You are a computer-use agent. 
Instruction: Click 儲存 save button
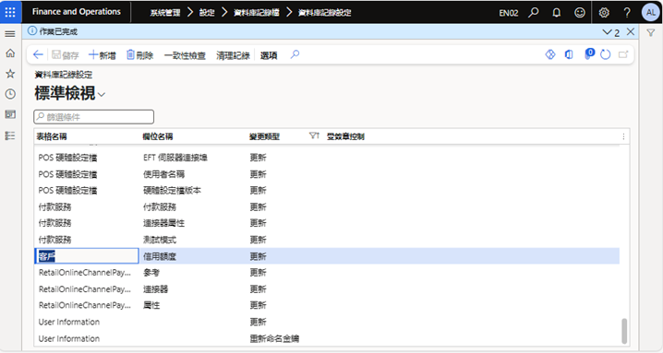click(x=66, y=55)
